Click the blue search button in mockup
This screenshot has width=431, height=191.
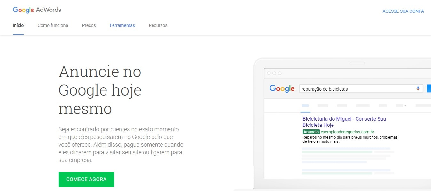[429, 88]
